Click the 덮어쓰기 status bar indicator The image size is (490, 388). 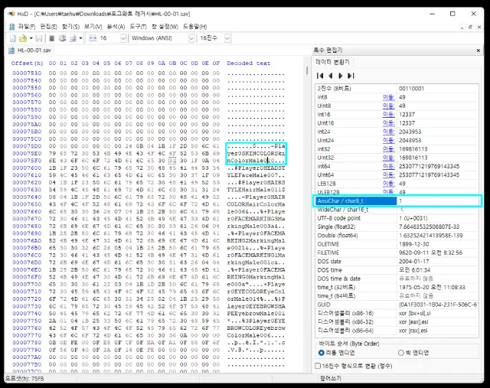click(330, 378)
